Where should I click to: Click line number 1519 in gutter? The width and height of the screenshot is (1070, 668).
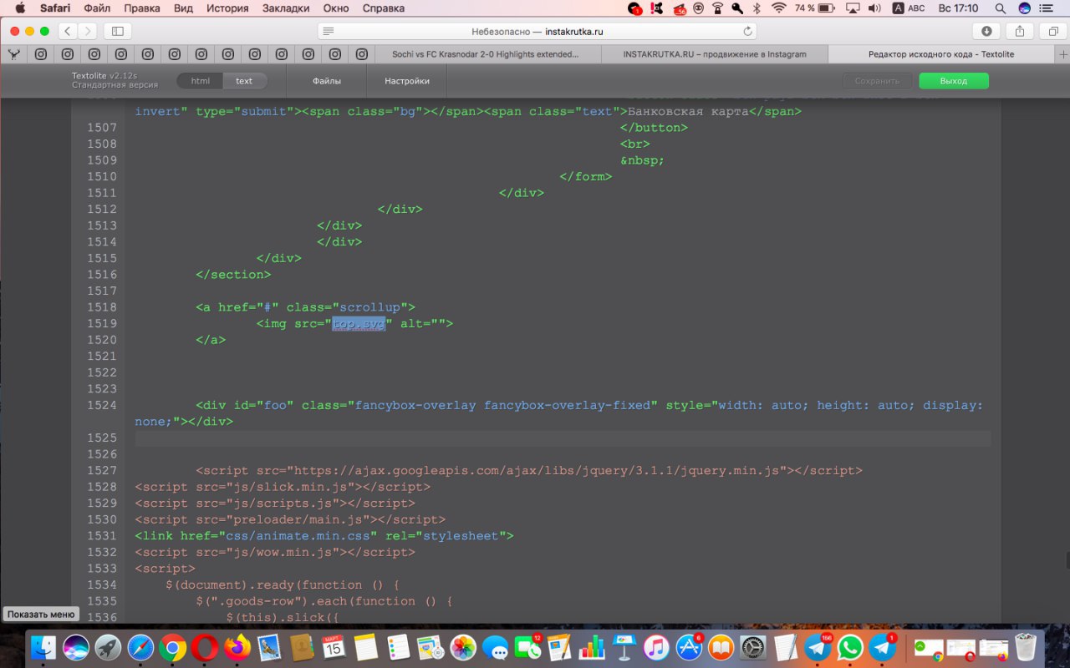coord(102,323)
